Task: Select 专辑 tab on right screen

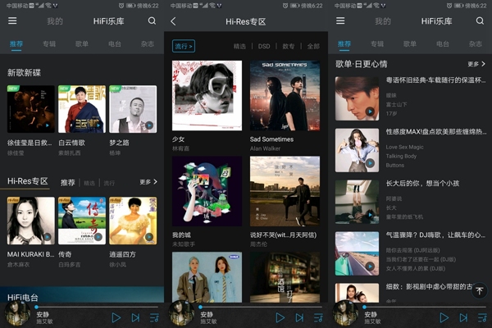Action: tap(377, 43)
